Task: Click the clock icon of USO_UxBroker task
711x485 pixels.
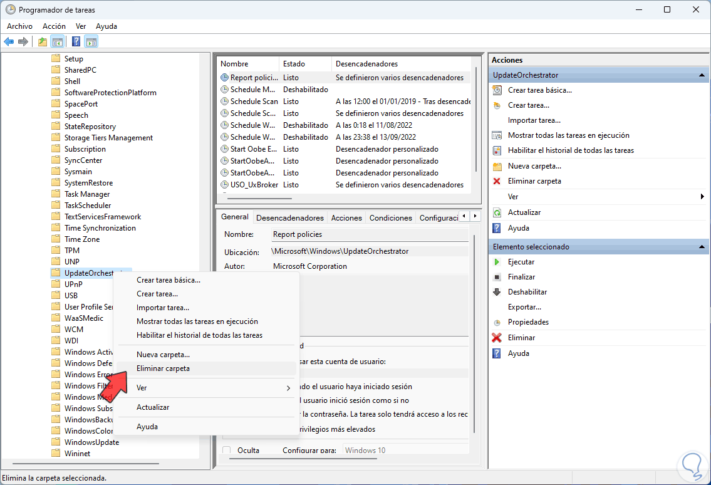Action: point(224,185)
